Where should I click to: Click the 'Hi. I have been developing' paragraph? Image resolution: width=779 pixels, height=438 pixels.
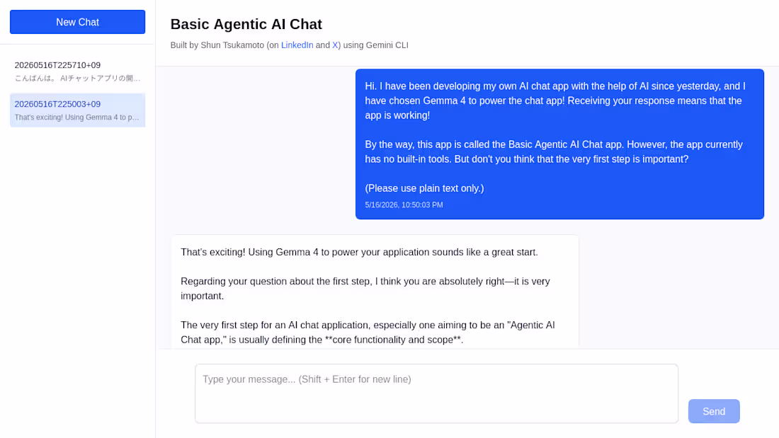click(x=555, y=100)
